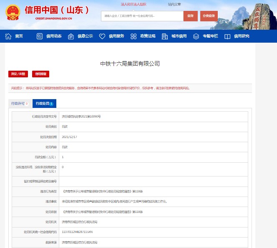The width and height of the screenshot is (277, 248).
Task: Click the 信用修复 red button
Action: [x=41, y=74]
